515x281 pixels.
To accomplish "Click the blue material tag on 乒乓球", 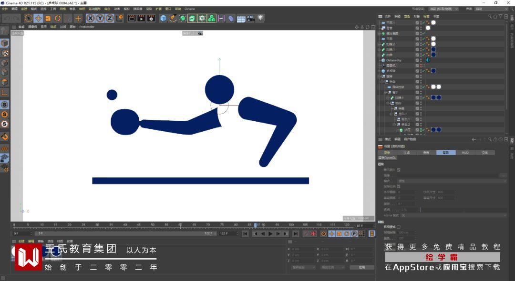I will 433,71.
